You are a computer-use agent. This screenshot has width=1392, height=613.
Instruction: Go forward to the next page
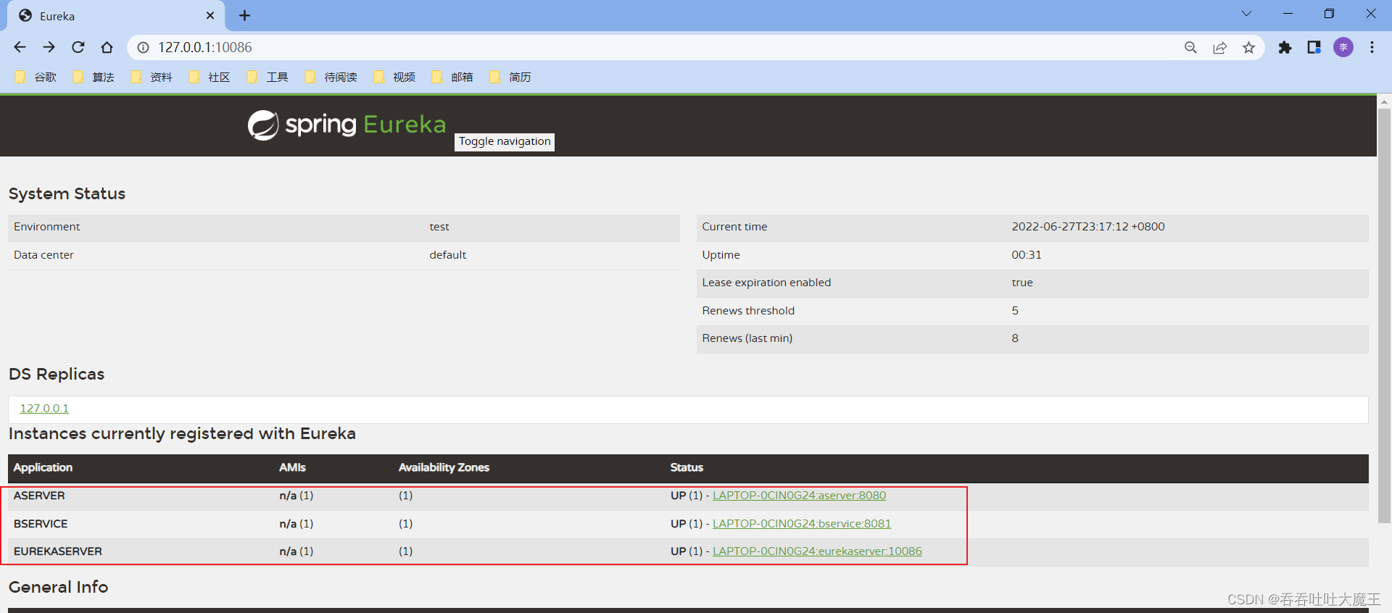point(49,47)
